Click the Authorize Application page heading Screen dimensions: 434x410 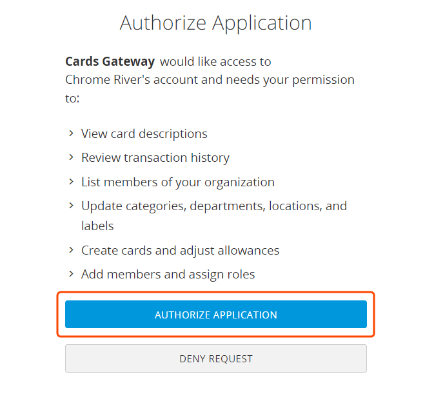[x=215, y=23]
